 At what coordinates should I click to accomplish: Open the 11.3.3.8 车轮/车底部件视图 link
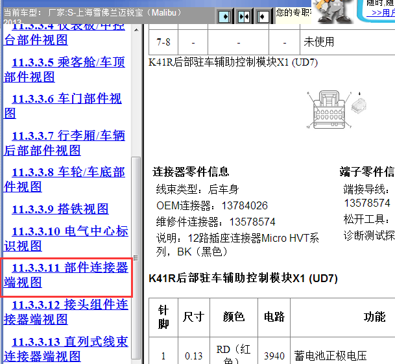tap(64, 179)
